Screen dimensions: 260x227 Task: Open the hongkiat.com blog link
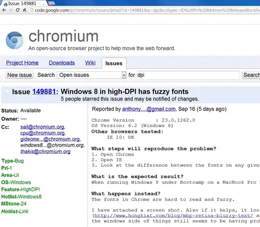click(x=174, y=216)
